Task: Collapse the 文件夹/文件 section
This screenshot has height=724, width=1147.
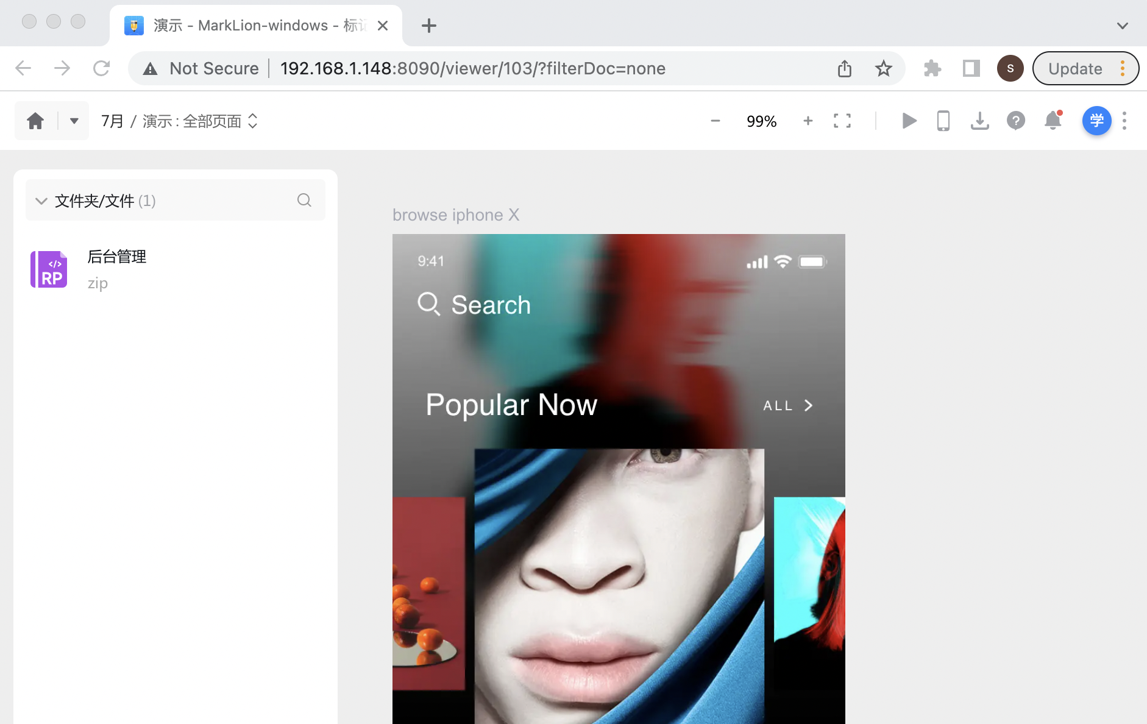Action: tap(41, 201)
